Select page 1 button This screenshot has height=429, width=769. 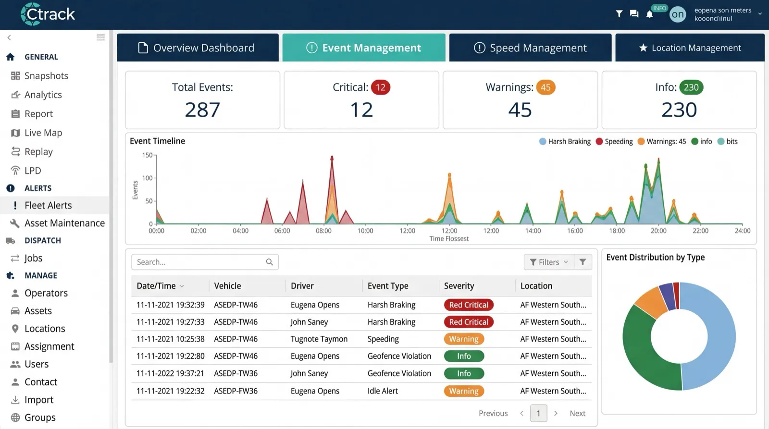pos(538,413)
